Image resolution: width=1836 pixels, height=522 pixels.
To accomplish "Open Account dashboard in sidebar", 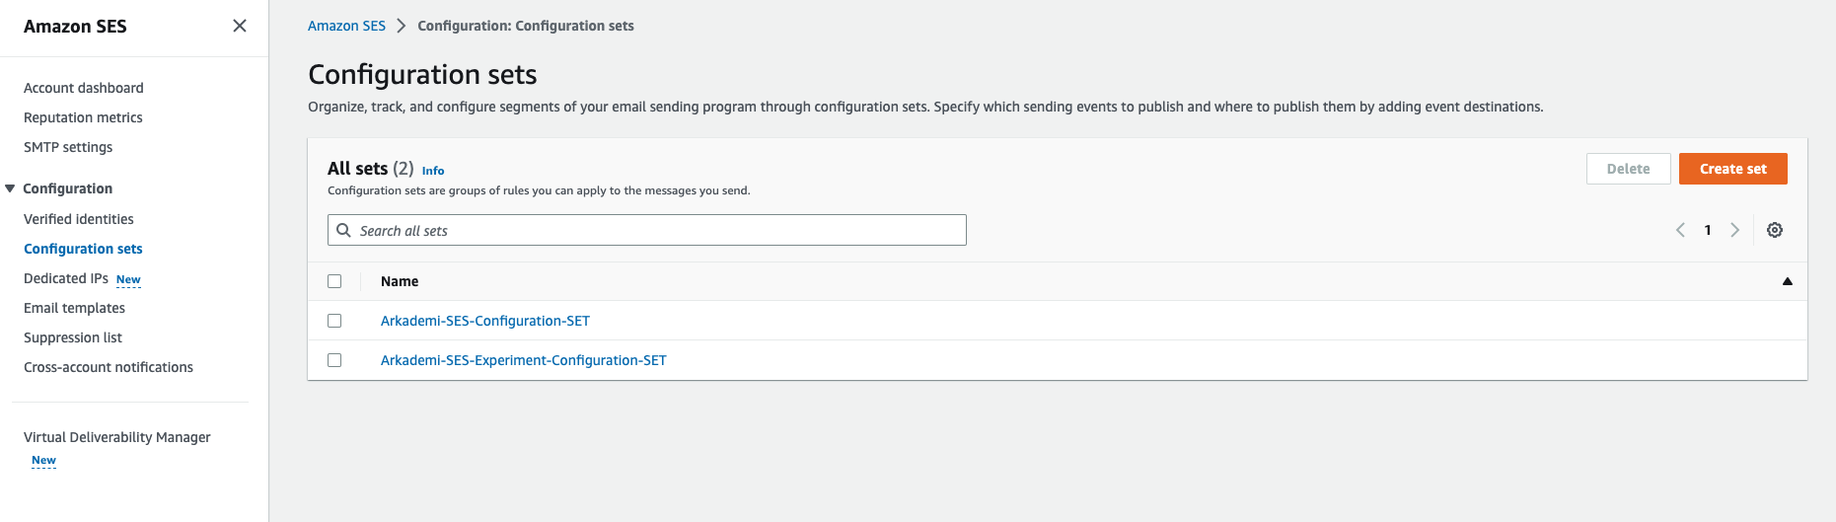I will [84, 88].
